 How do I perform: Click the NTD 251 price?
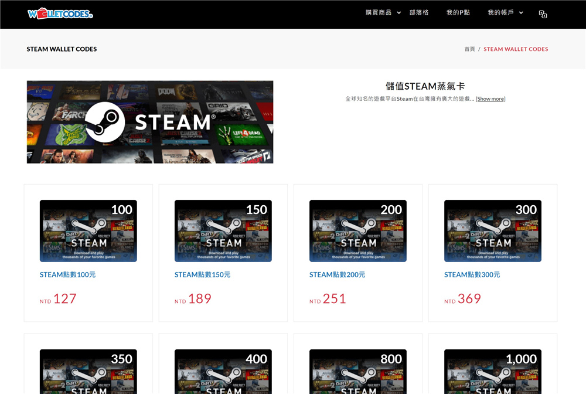(328, 298)
